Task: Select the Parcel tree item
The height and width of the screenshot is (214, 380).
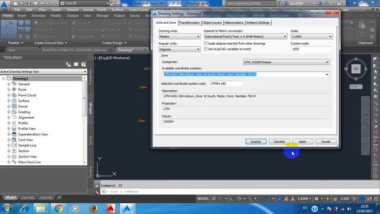Action: [23, 106]
